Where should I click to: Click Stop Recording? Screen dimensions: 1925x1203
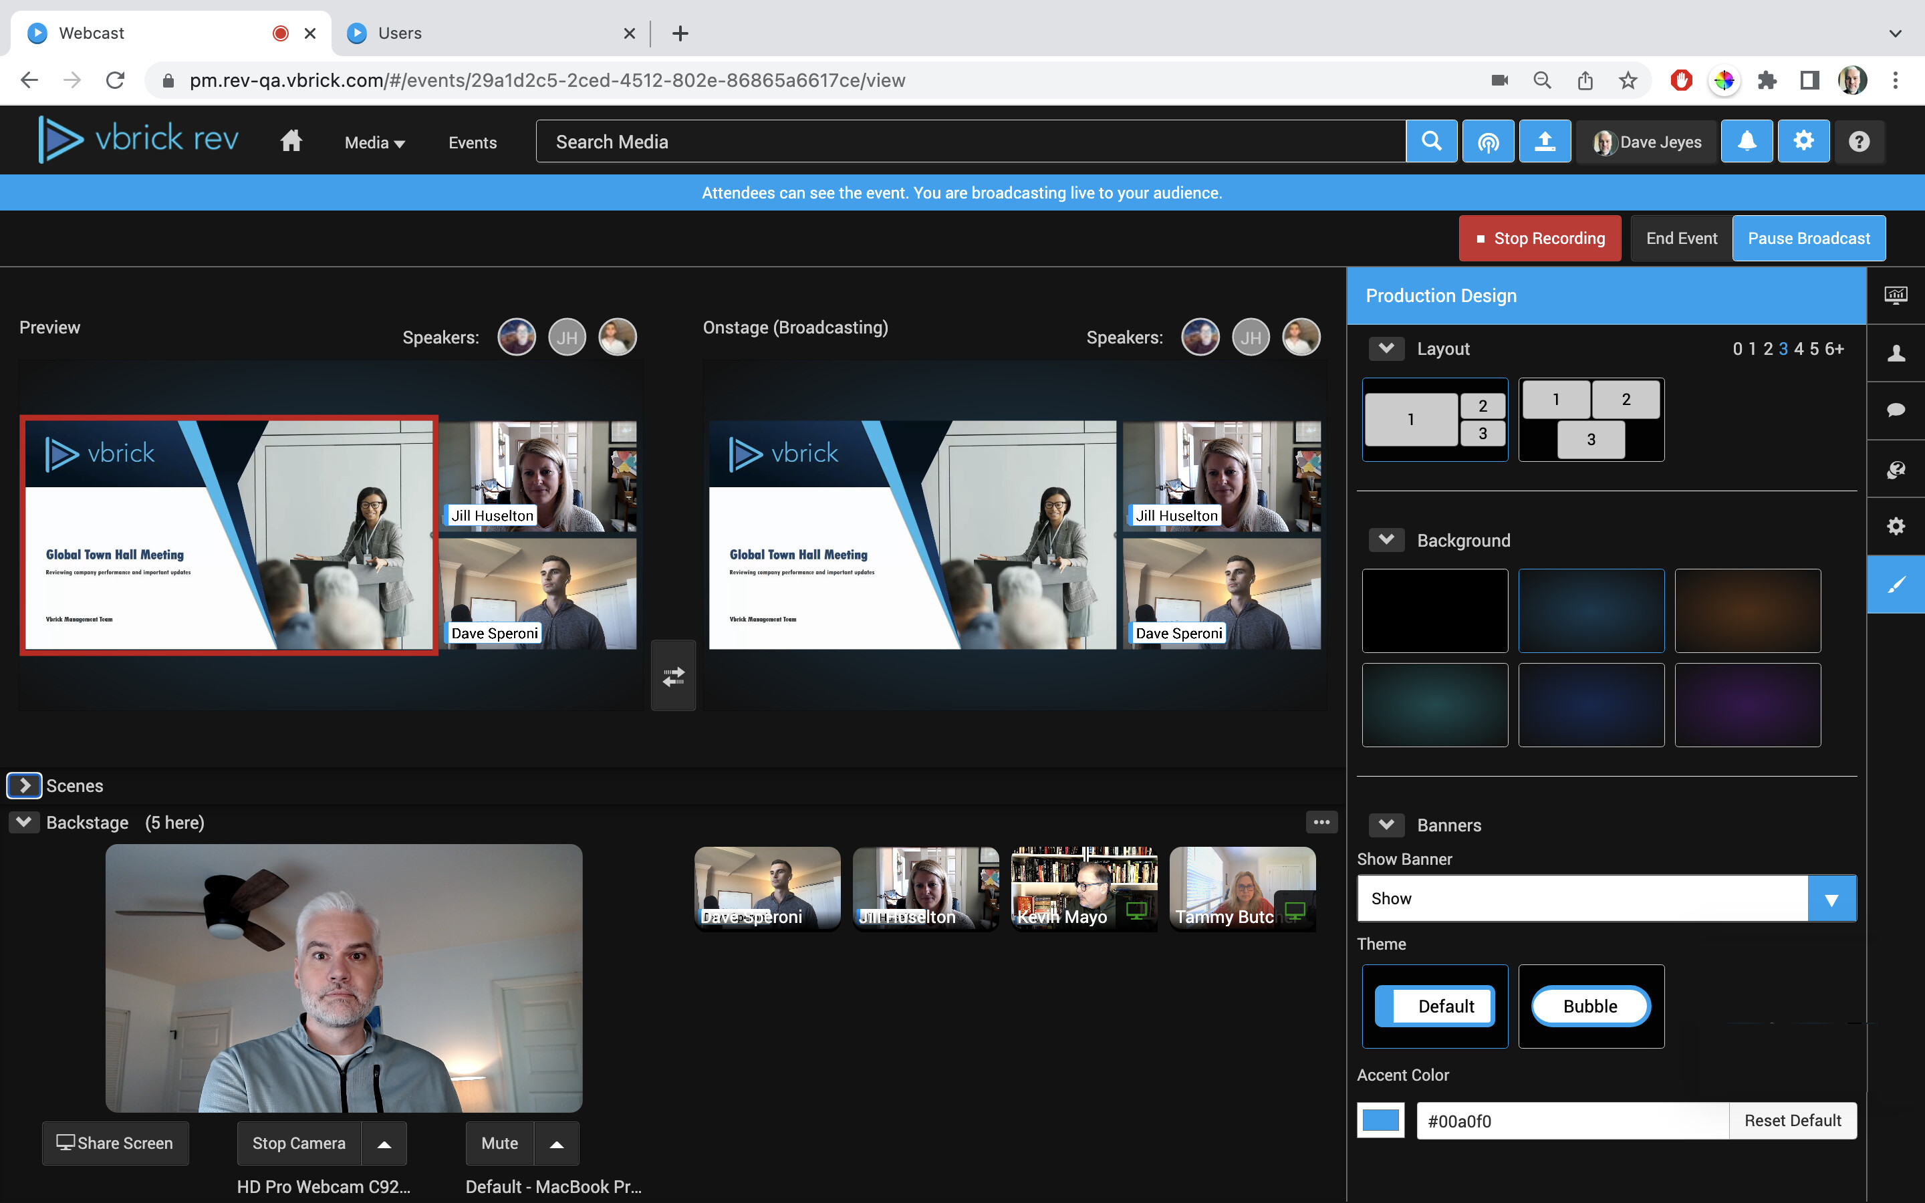pyautogui.click(x=1540, y=238)
